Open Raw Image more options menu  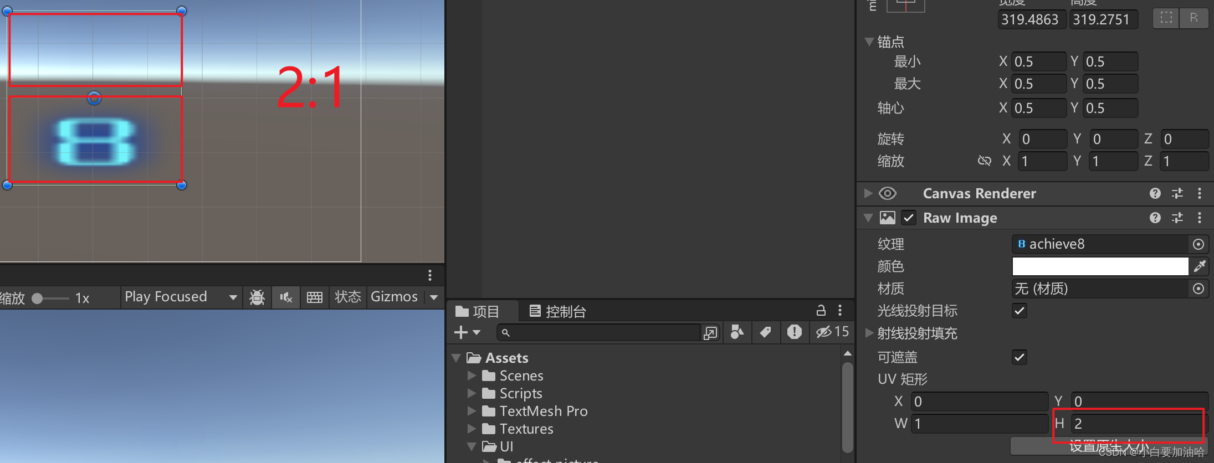coord(1200,218)
